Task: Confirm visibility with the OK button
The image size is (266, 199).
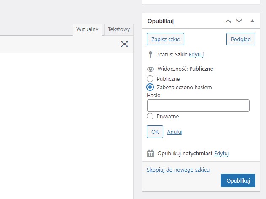Action: coord(155,132)
